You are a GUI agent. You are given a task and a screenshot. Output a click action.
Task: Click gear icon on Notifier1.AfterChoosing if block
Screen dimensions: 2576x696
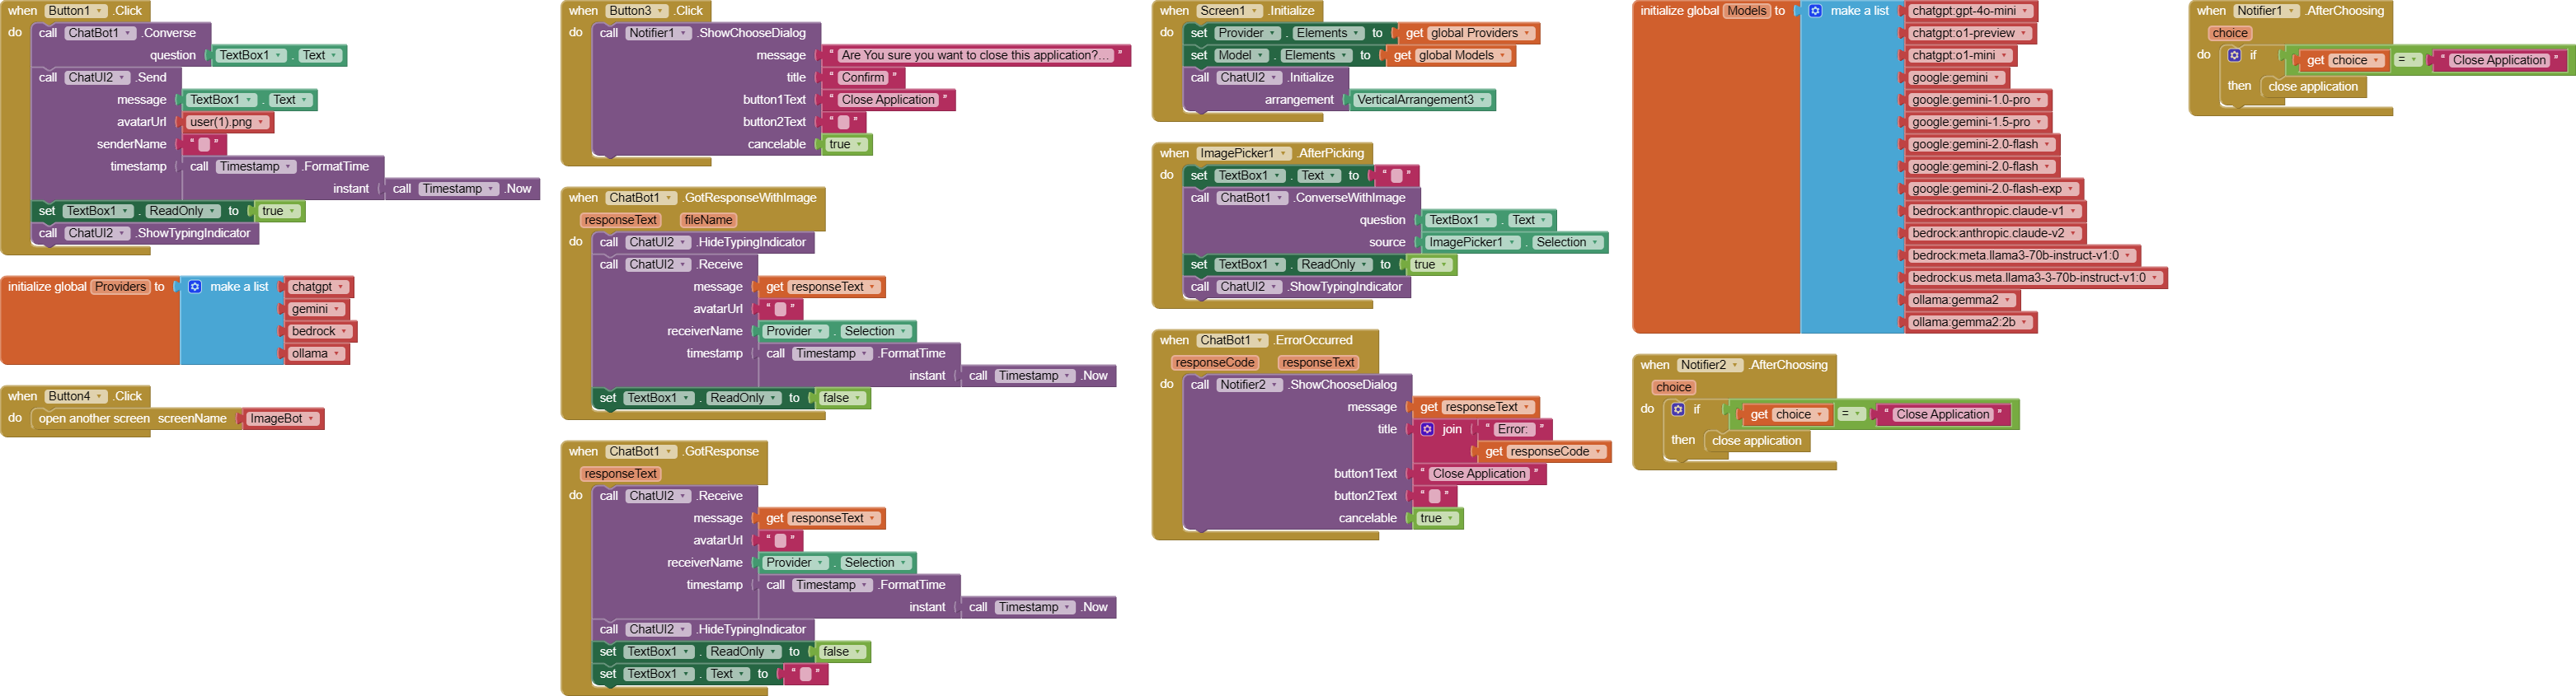pyautogui.click(x=2234, y=56)
